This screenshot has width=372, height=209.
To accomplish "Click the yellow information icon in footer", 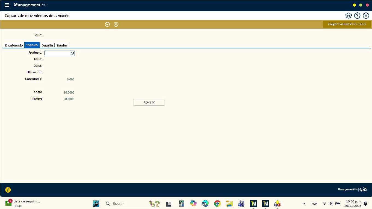I will pos(8,190).
